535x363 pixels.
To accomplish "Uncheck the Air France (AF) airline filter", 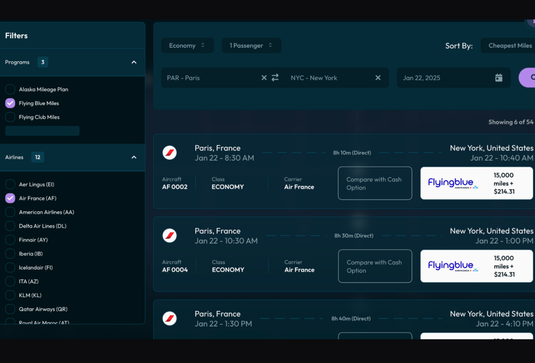I will 10,198.
